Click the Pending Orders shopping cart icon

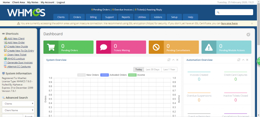click(51, 47)
